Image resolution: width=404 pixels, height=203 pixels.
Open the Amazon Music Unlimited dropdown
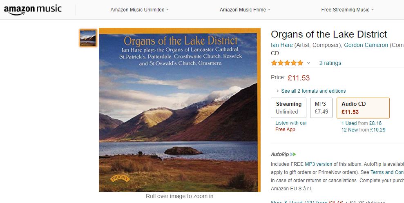(x=139, y=10)
